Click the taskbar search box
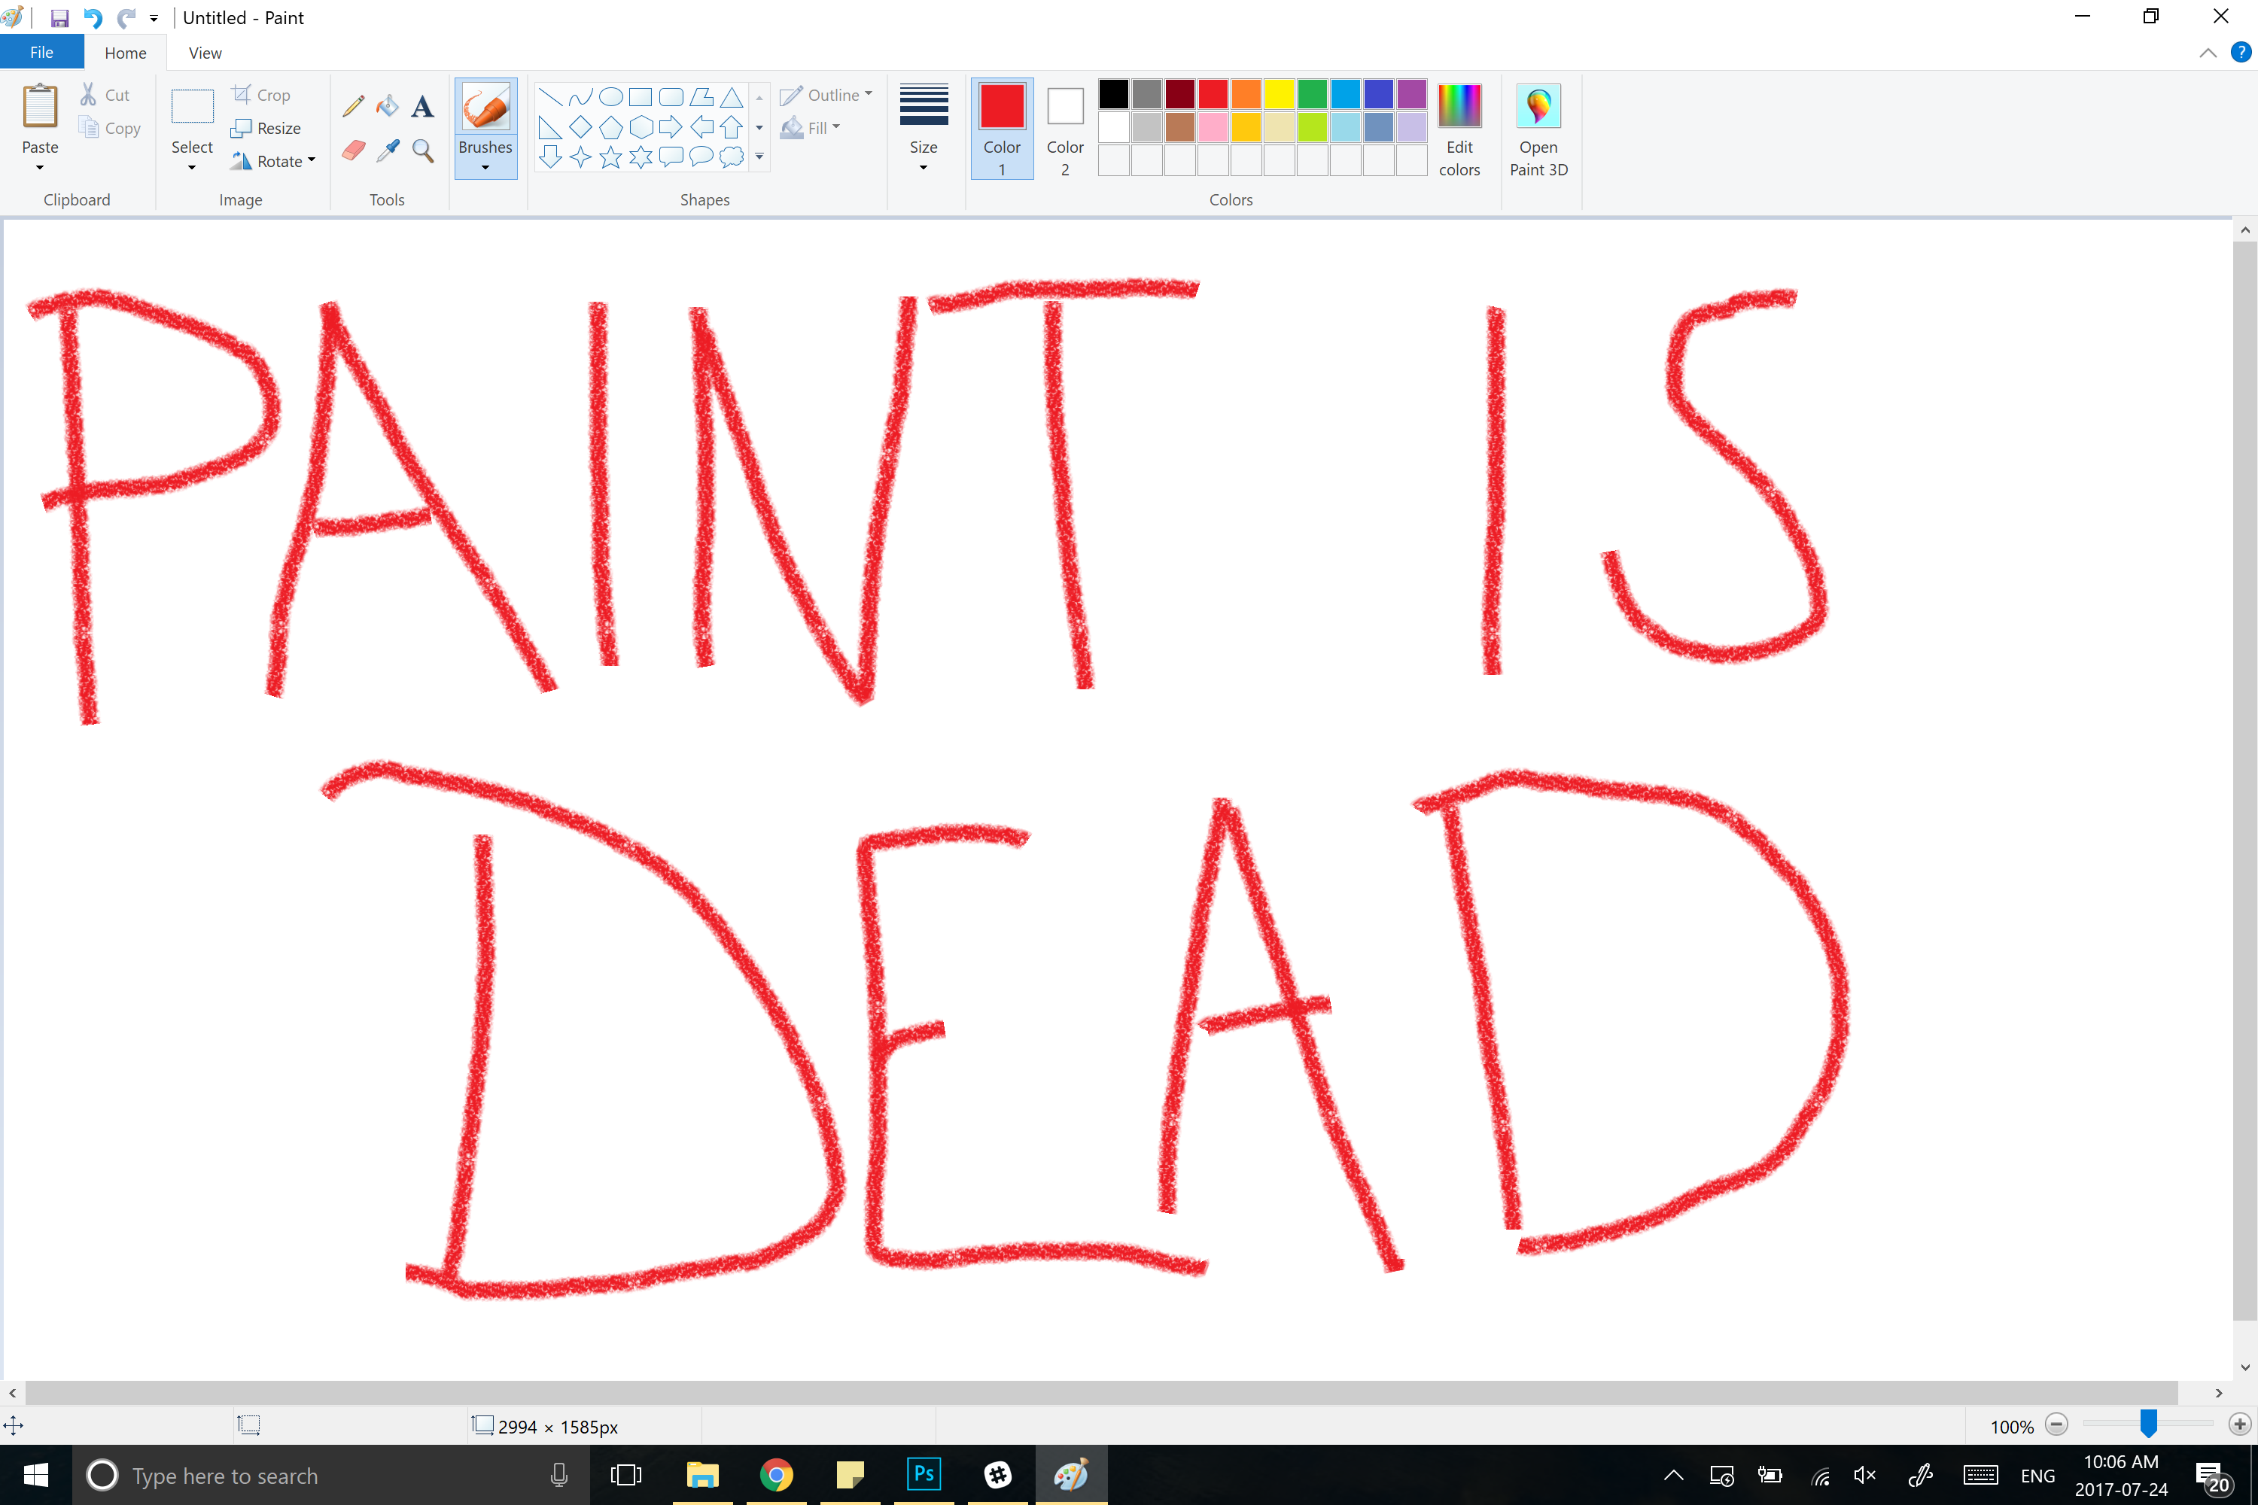Viewport: 2258px width, 1505px height. pyautogui.click(x=288, y=1475)
